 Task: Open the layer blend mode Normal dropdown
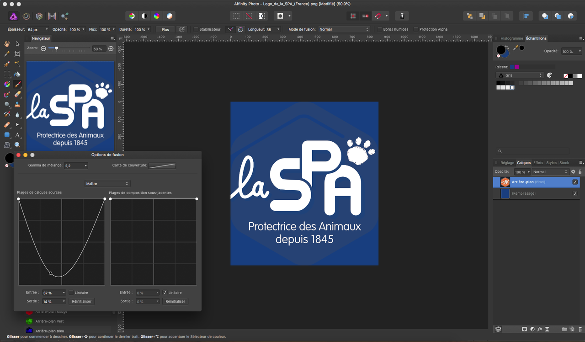[x=550, y=172]
